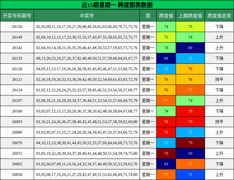Click trend 上升 in row 26149
234x180 pixels.
click(219, 37)
